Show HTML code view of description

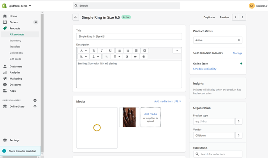[x=177, y=50]
